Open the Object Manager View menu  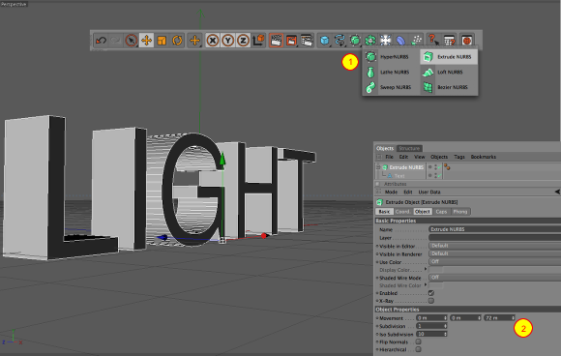pos(420,157)
